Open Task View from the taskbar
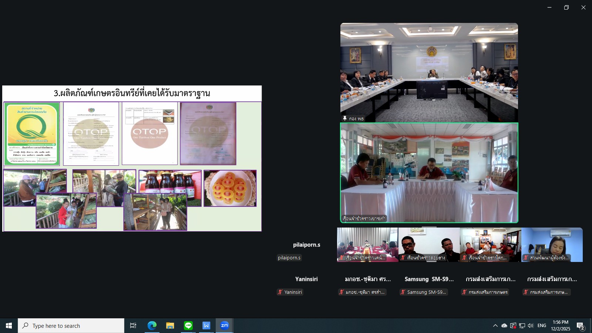 (133, 326)
